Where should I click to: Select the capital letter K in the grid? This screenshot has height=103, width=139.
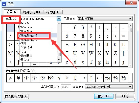[115, 45]
